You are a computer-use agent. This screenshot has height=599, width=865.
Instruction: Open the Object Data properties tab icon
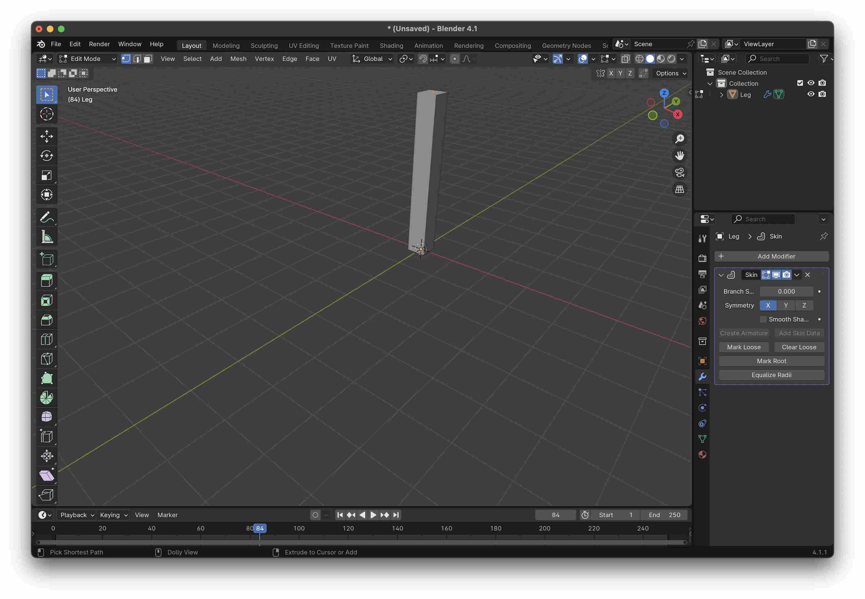702,439
